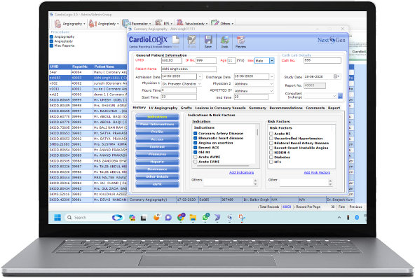The image size is (415, 278).
Task: Open the Sex dropdown
Action: point(272,61)
